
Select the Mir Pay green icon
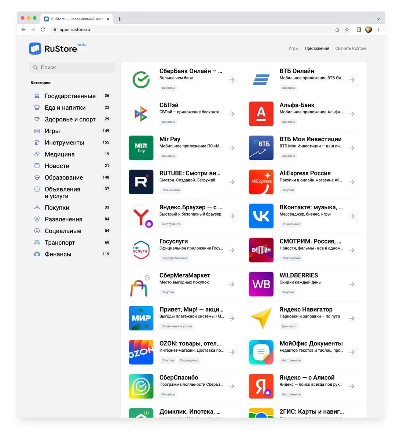pos(141,148)
